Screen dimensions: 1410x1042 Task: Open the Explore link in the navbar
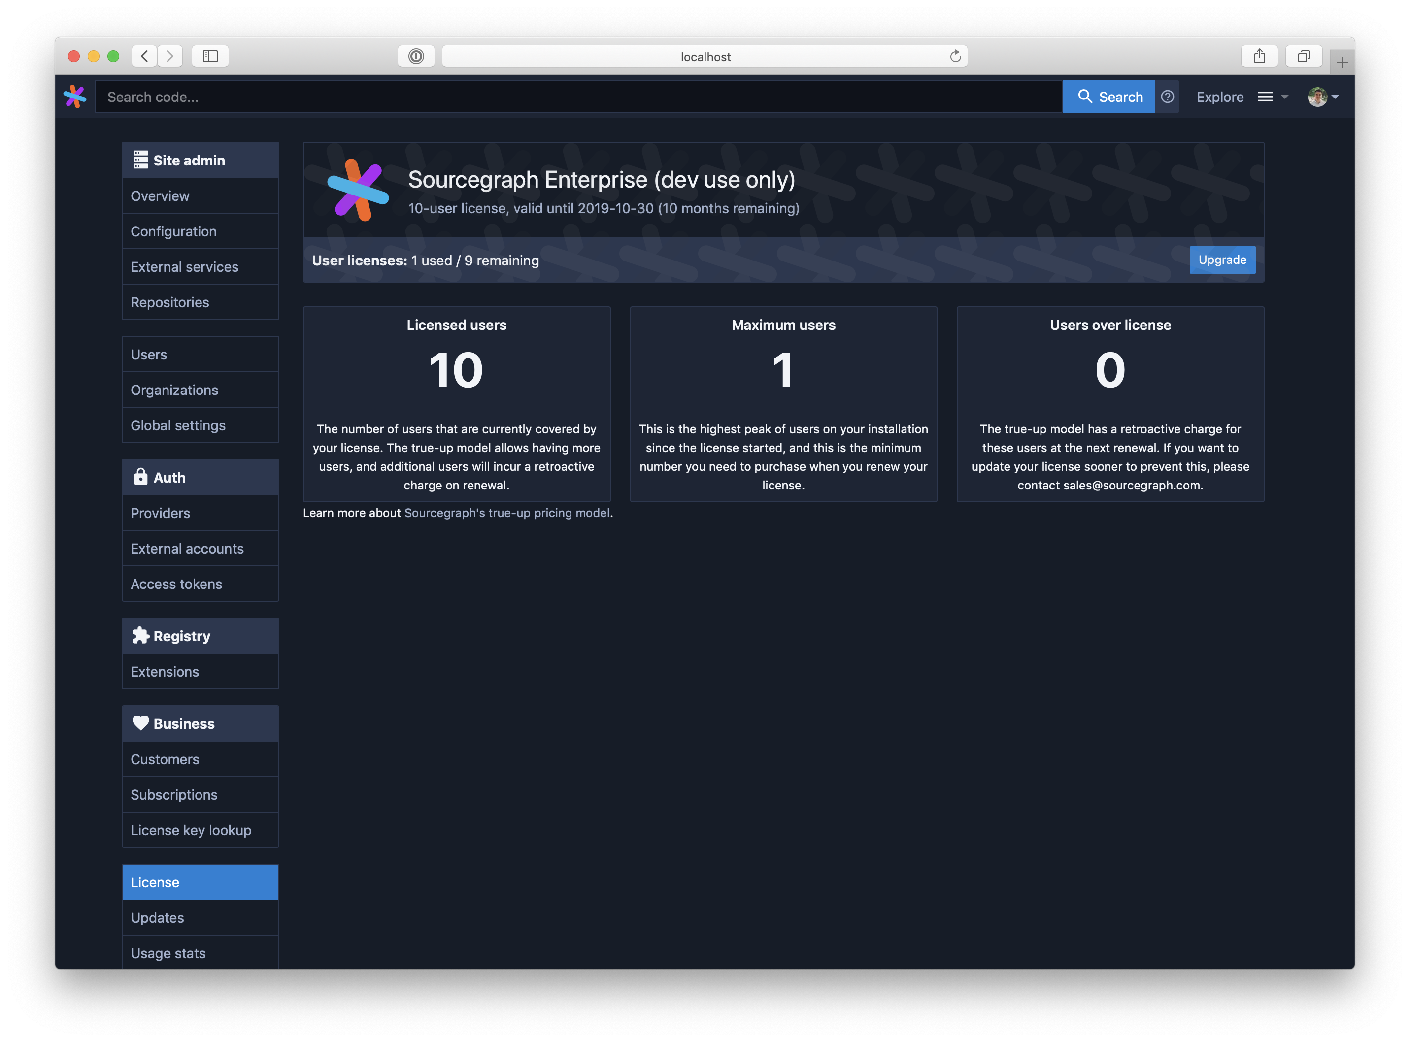1219,97
